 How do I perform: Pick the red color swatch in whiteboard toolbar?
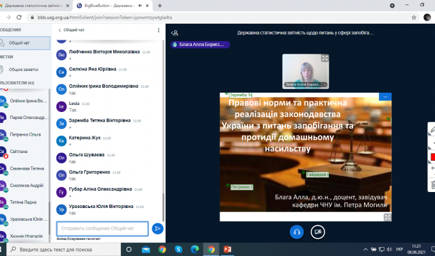point(432,157)
